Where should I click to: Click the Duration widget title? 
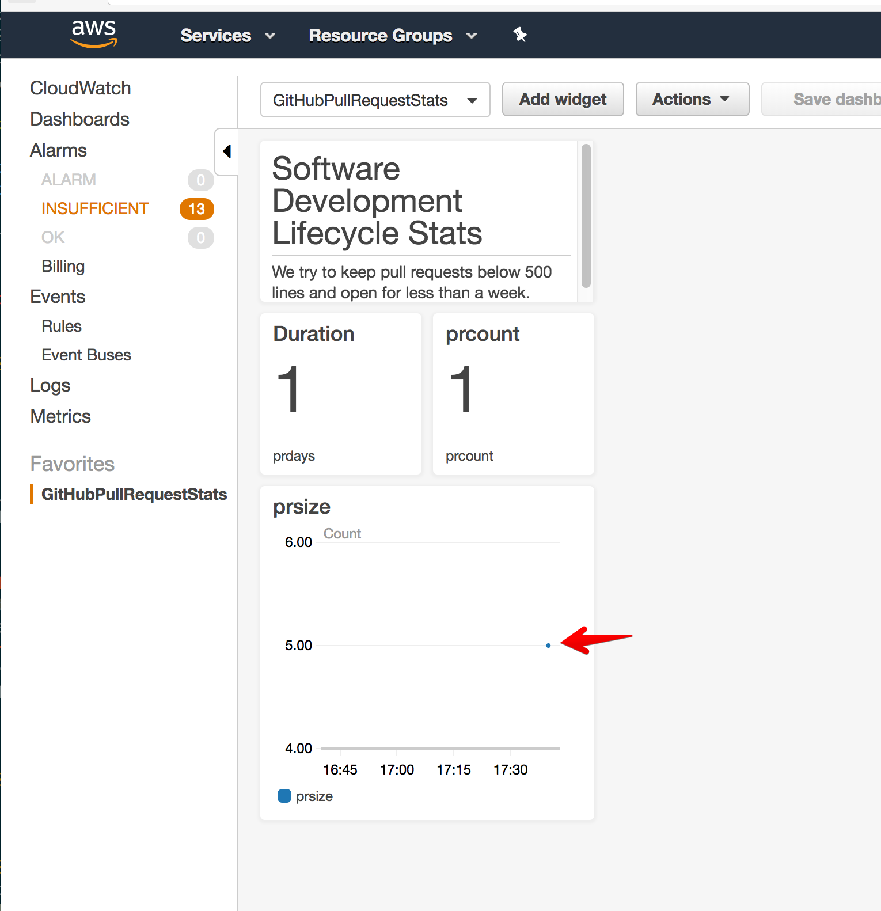314,334
